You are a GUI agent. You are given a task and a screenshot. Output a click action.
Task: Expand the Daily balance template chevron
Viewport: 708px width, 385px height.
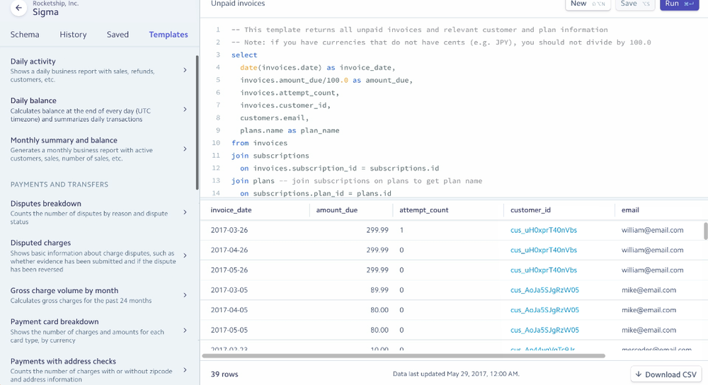(x=185, y=109)
